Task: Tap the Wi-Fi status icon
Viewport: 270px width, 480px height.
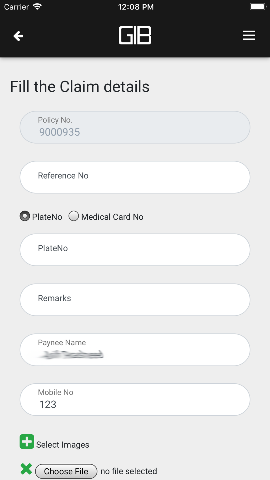Action: (37, 7)
